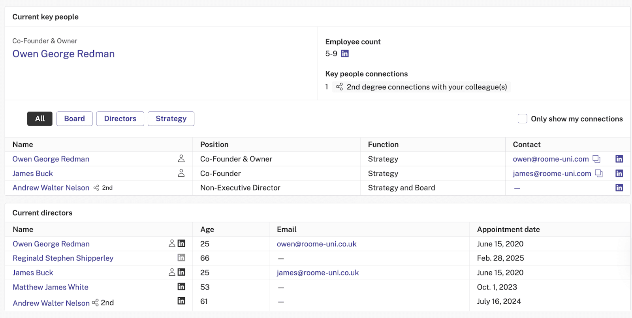Open Reginald Stephen Shipperley director profile
632x318 pixels.
pos(63,258)
